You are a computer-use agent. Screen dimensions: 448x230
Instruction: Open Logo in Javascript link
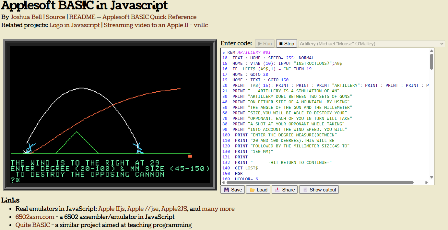pyautogui.click(x=75, y=25)
